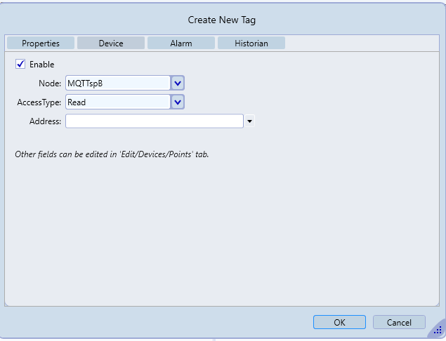
Task: Go to the Alarm tab
Action: click(181, 44)
